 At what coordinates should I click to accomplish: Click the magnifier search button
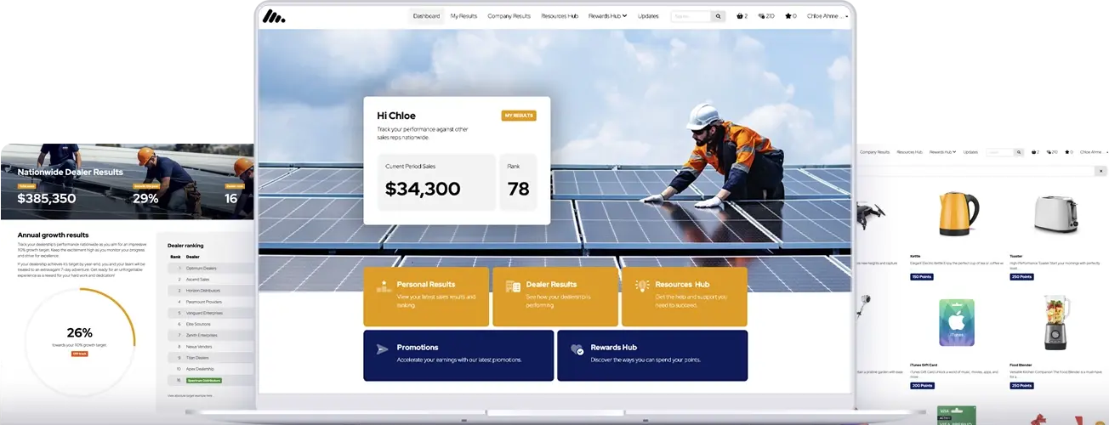[719, 16]
